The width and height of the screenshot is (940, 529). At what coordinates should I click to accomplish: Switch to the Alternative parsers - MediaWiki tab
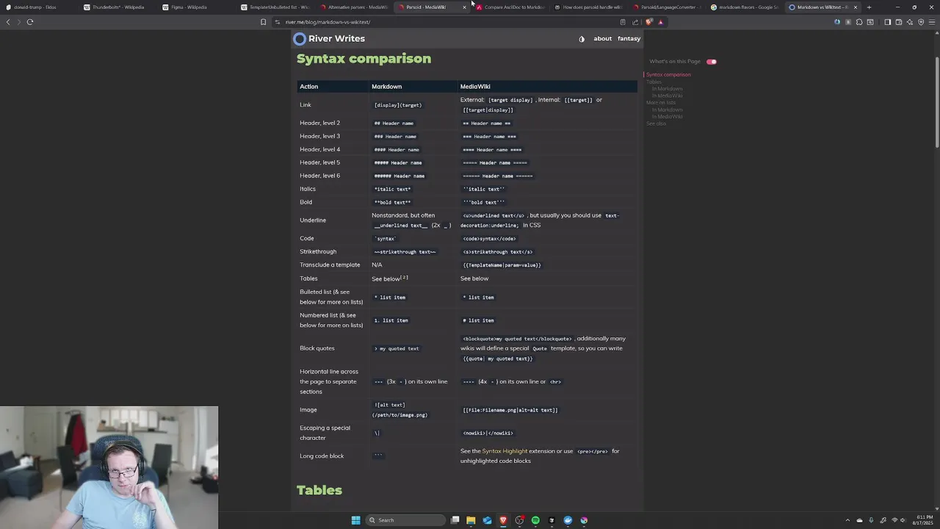point(355,7)
